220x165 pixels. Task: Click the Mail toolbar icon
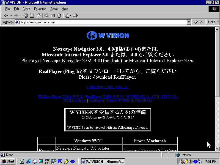(x=67, y=15)
